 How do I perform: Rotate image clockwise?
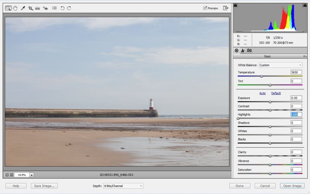69,8
